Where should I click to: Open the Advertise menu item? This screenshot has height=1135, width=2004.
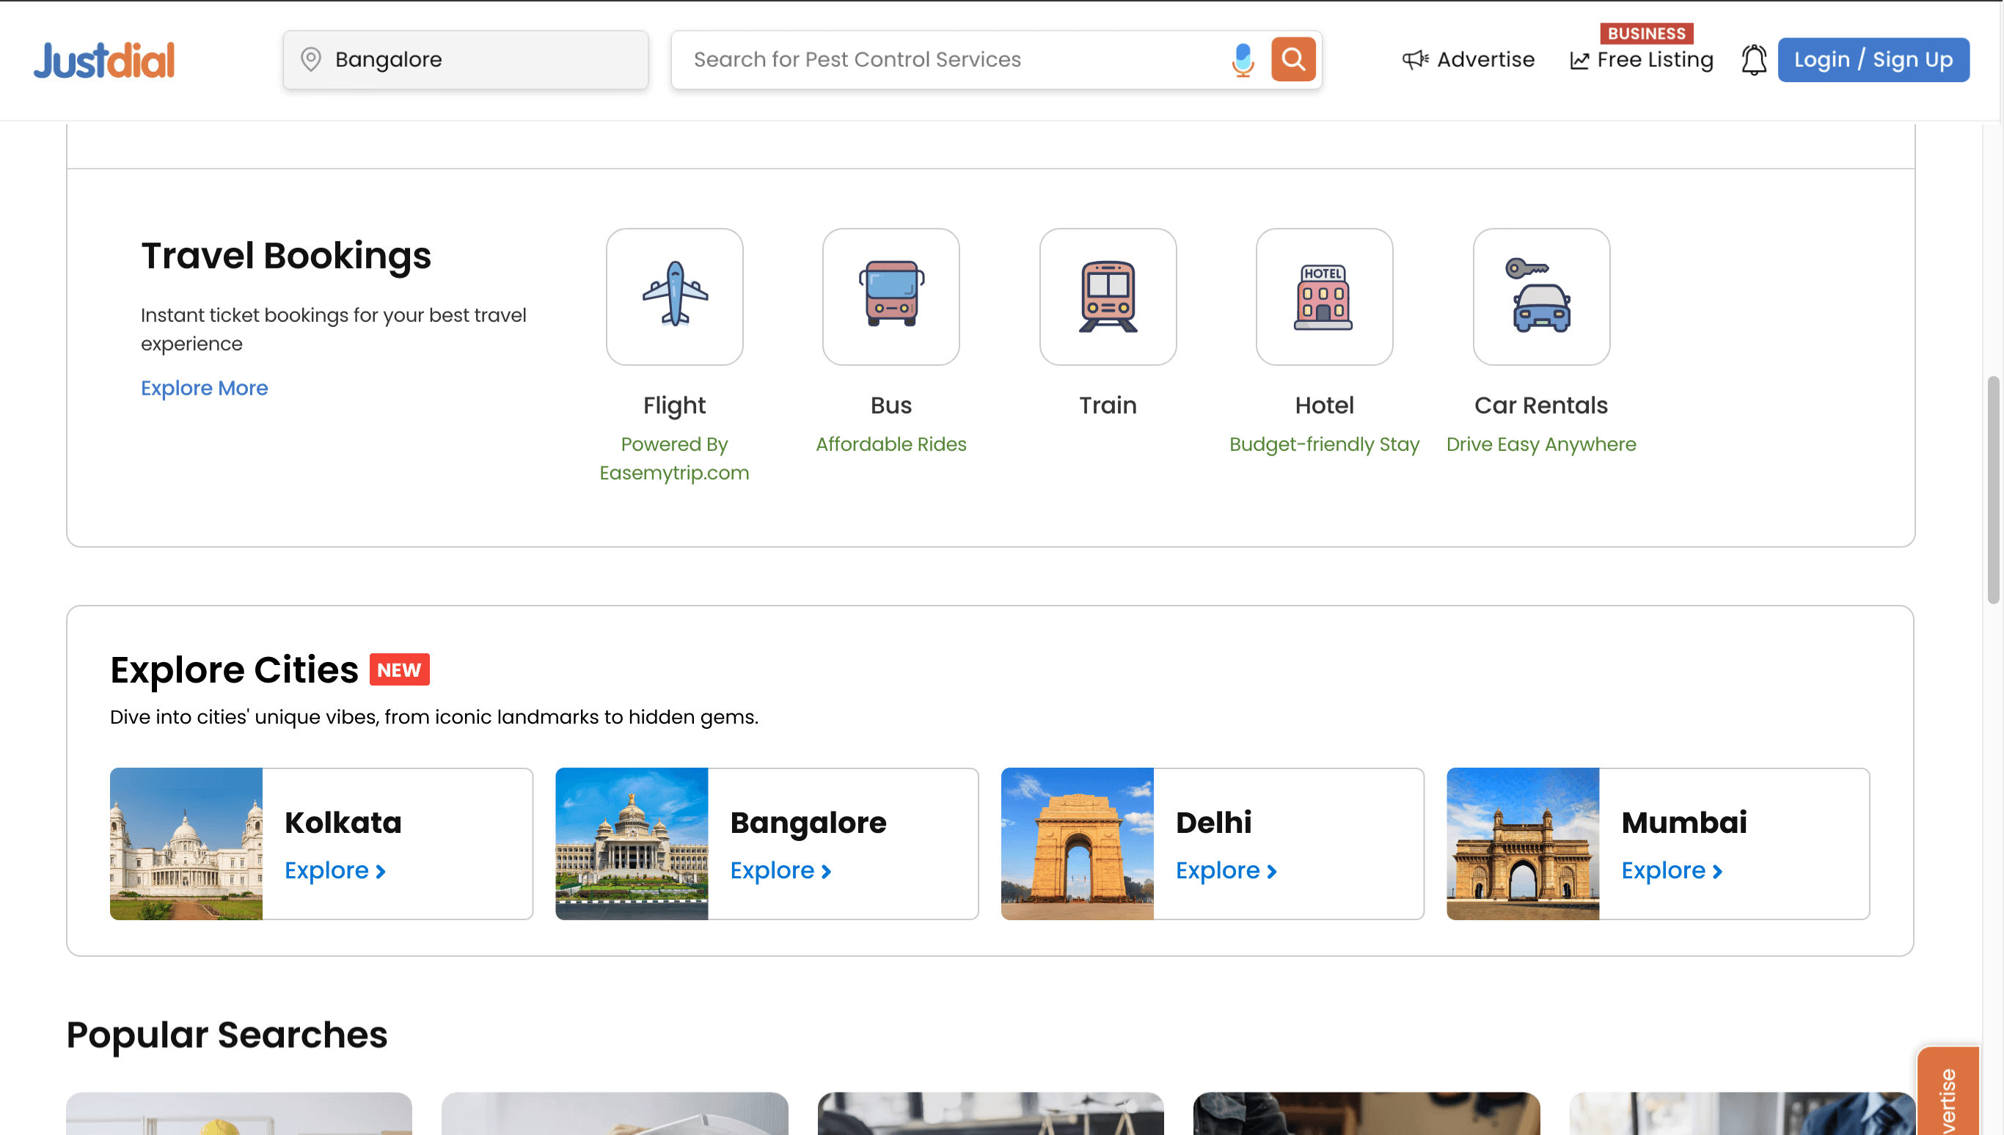(1469, 59)
